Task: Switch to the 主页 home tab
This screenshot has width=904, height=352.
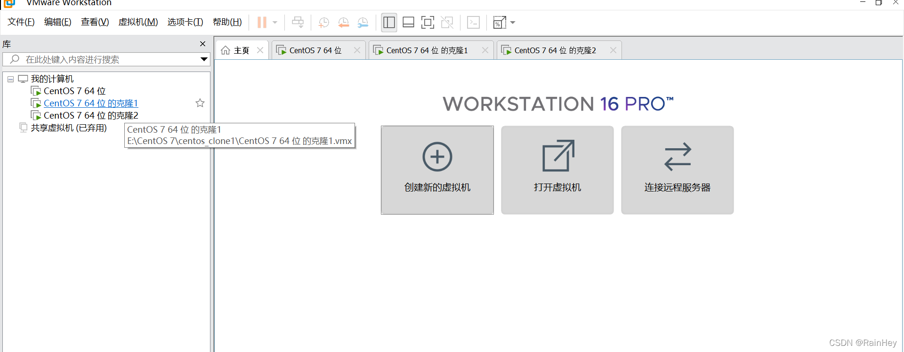Action: (x=242, y=50)
